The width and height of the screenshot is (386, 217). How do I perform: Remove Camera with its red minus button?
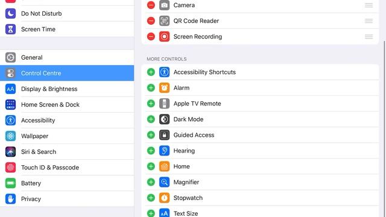click(x=151, y=5)
